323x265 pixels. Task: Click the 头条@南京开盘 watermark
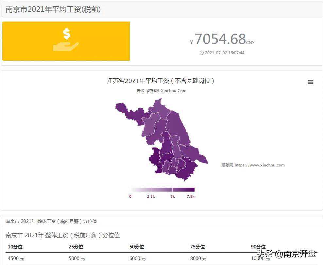click(x=286, y=254)
